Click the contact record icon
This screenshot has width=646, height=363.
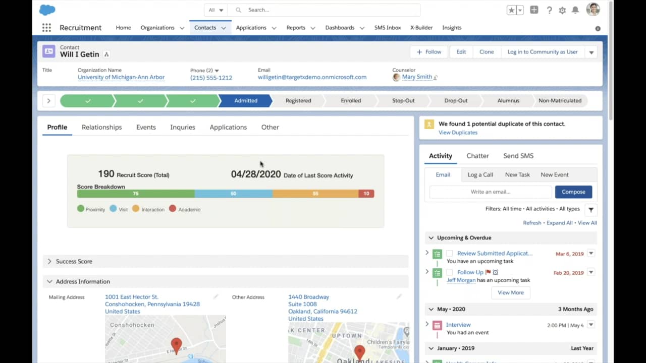(x=49, y=51)
